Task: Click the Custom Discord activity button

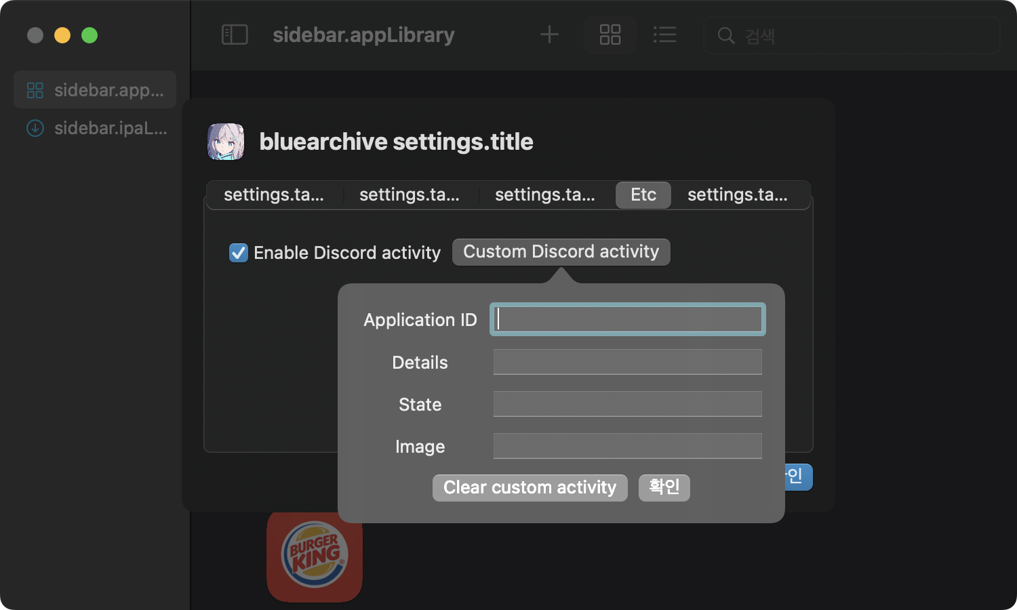Action: point(561,251)
